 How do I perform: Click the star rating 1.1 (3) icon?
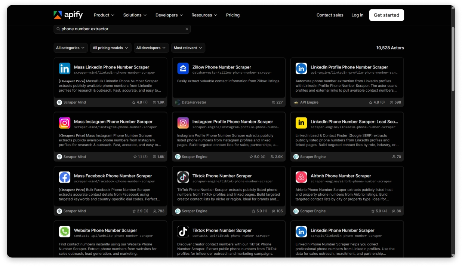[x=135, y=157]
